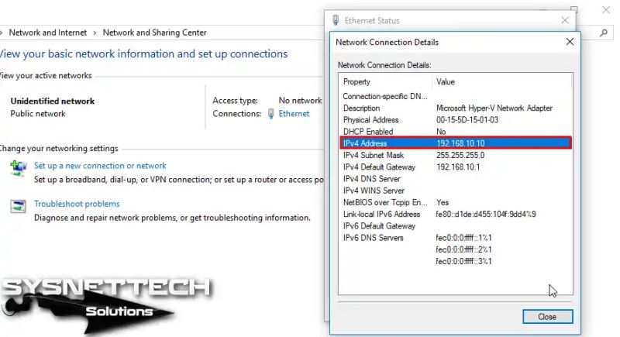Select the IPv4 Subnet Mask row

coord(456,155)
